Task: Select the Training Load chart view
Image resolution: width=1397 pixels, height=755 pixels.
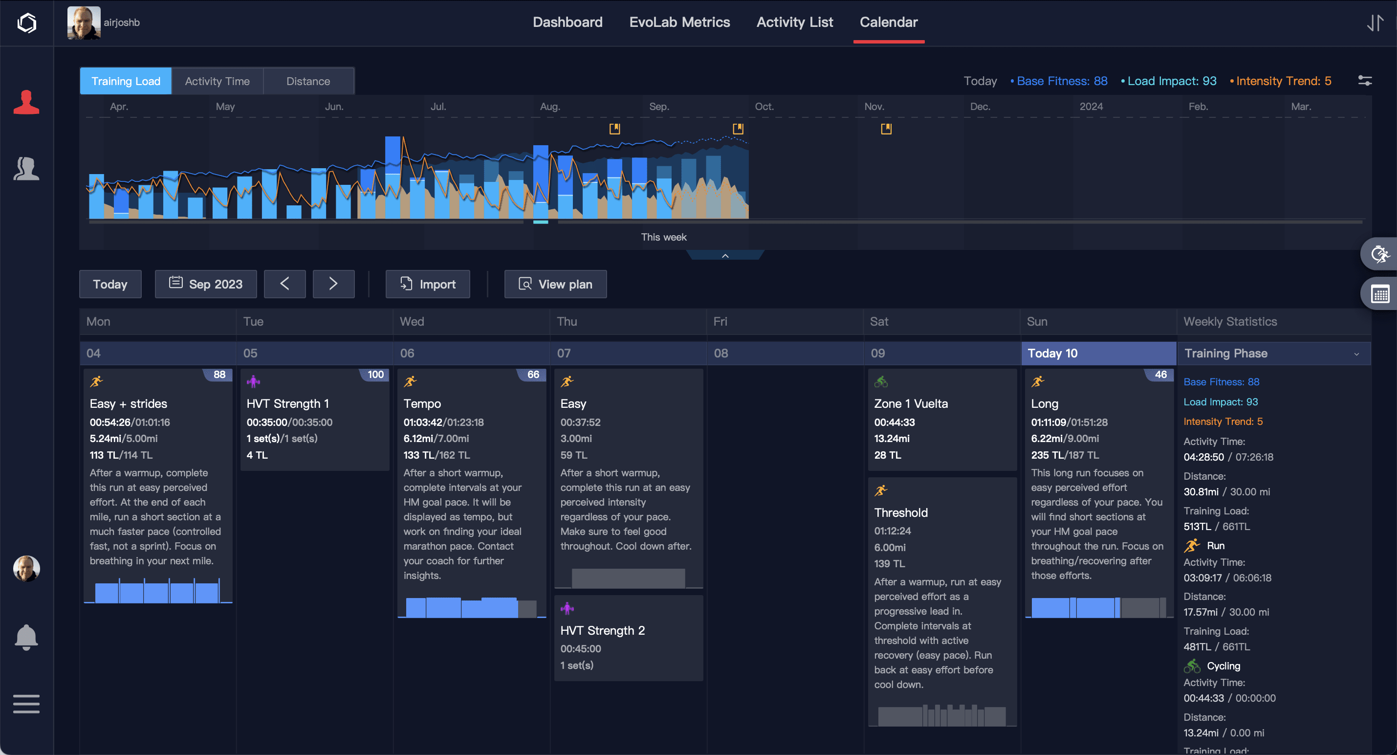Action: point(126,81)
